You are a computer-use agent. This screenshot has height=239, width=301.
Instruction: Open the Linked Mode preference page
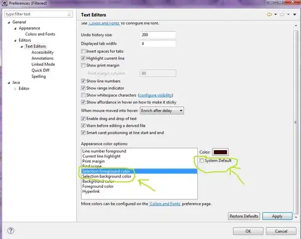point(43,64)
